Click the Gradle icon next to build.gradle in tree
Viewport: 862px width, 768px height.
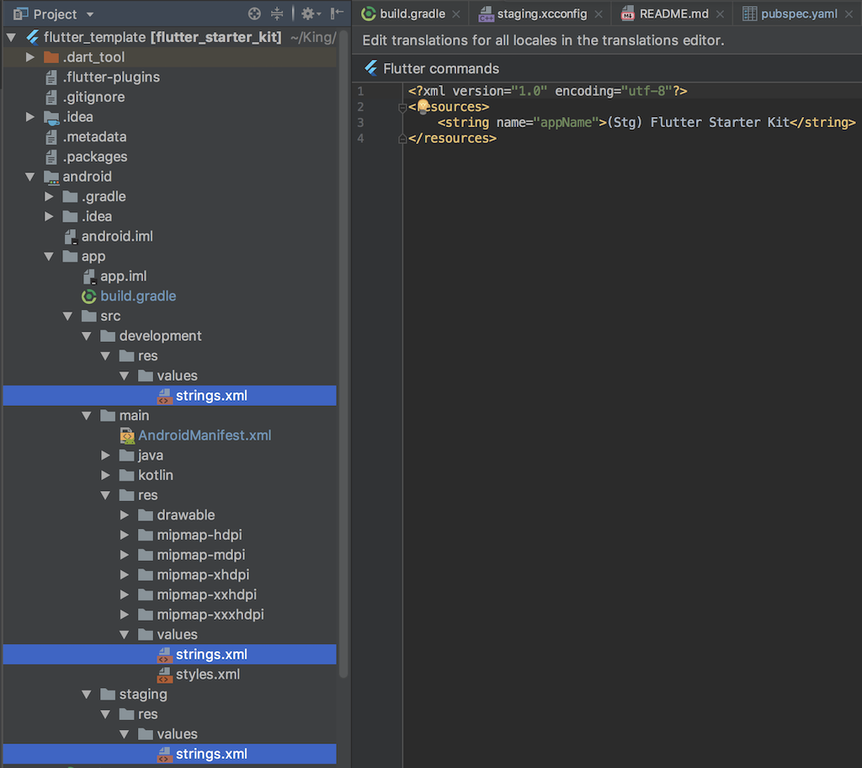[x=89, y=296]
